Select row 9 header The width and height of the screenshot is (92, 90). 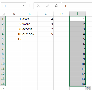(3, 59)
